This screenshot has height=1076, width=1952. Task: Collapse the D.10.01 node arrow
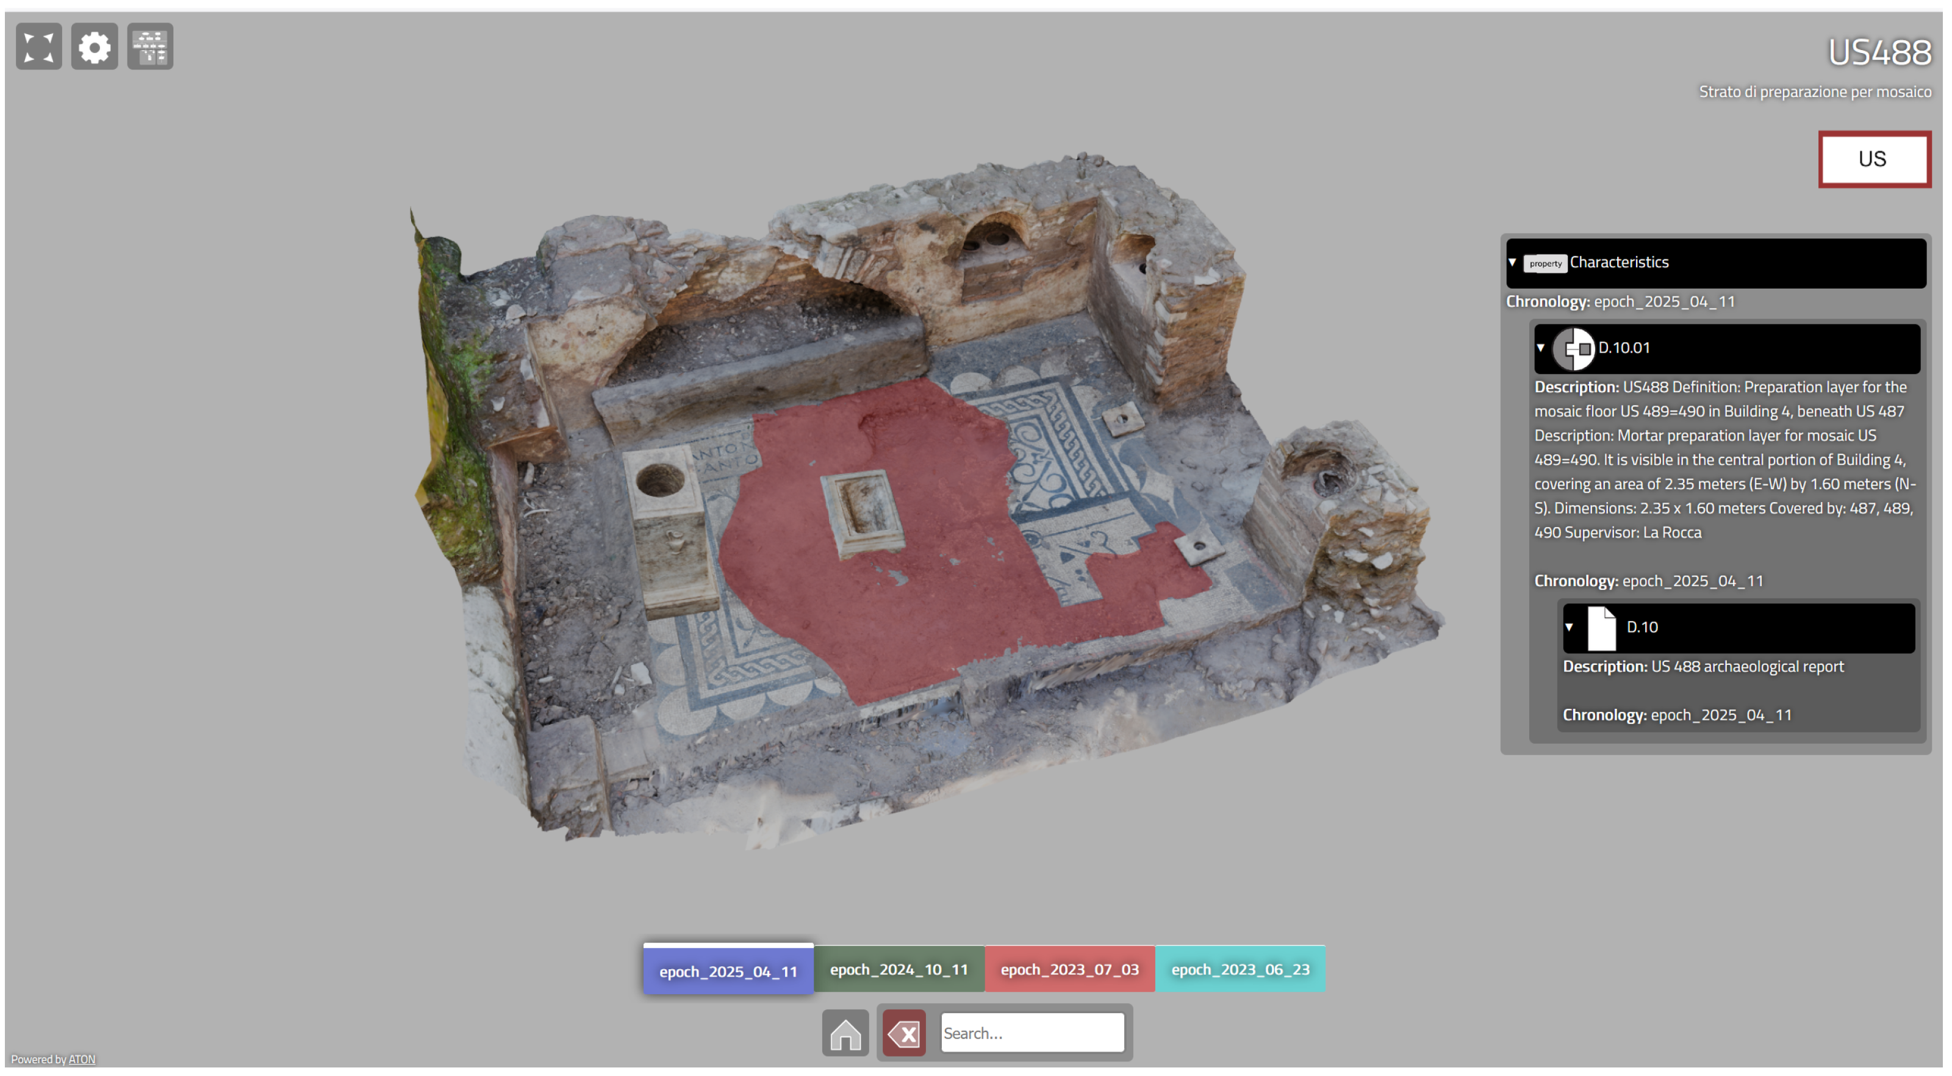(x=1540, y=348)
